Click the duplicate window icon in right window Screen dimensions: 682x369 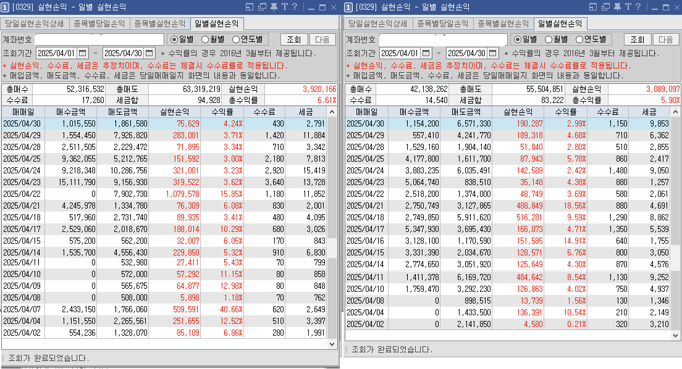pyautogui.click(x=605, y=7)
